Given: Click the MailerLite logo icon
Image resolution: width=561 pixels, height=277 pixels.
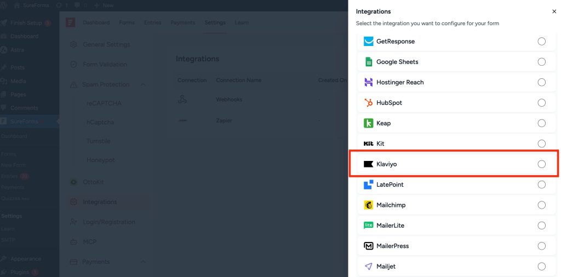Looking at the screenshot, I should pyautogui.click(x=369, y=226).
